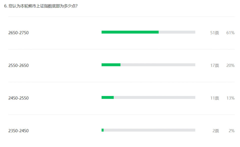The width and height of the screenshot is (240, 147).
Task: Click the 11票 vote count
Action: coord(214,98)
